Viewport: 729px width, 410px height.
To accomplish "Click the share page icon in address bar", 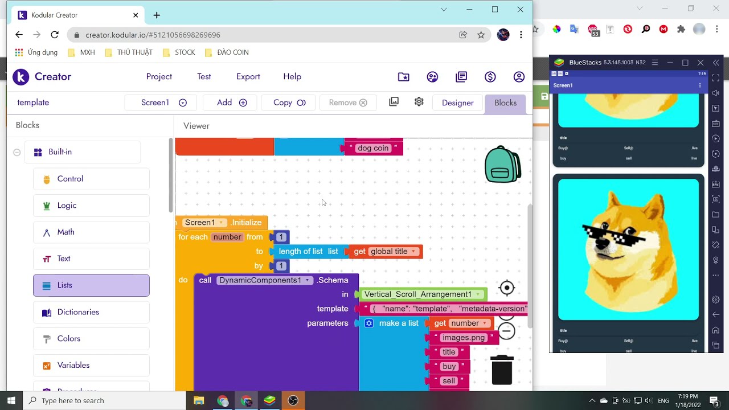I will click(x=463, y=35).
